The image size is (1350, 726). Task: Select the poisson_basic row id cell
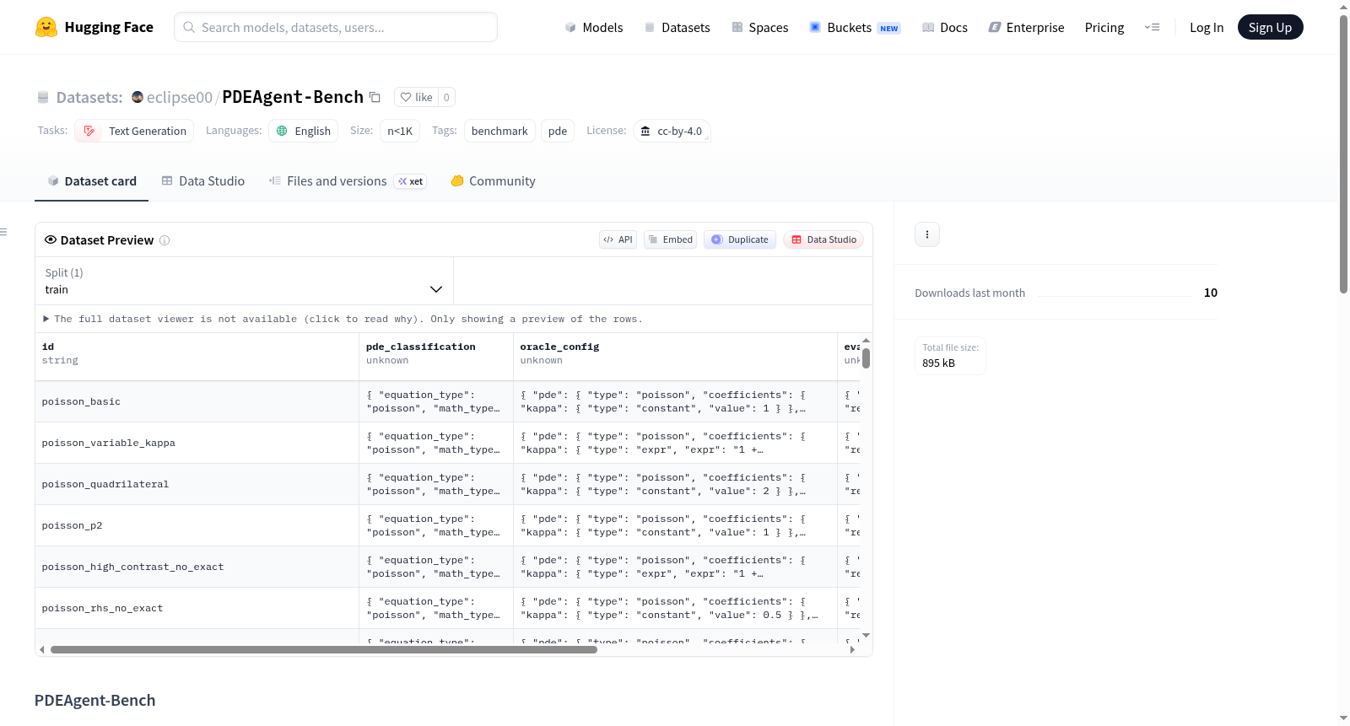pos(197,401)
